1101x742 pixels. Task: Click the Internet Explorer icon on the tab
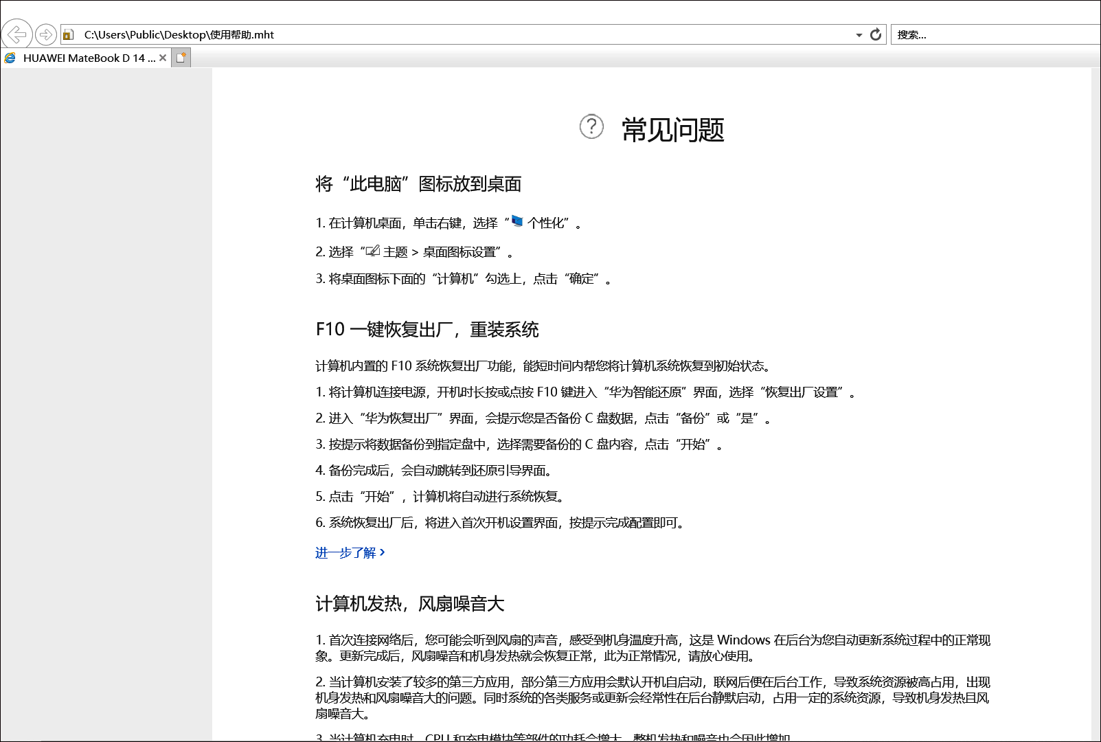[10, 58]
